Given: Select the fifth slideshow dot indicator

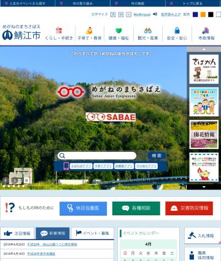Looking at the screenshot, I should pos(23,186).
